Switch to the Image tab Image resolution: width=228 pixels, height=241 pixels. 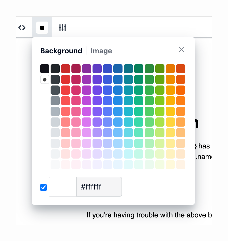101,51
